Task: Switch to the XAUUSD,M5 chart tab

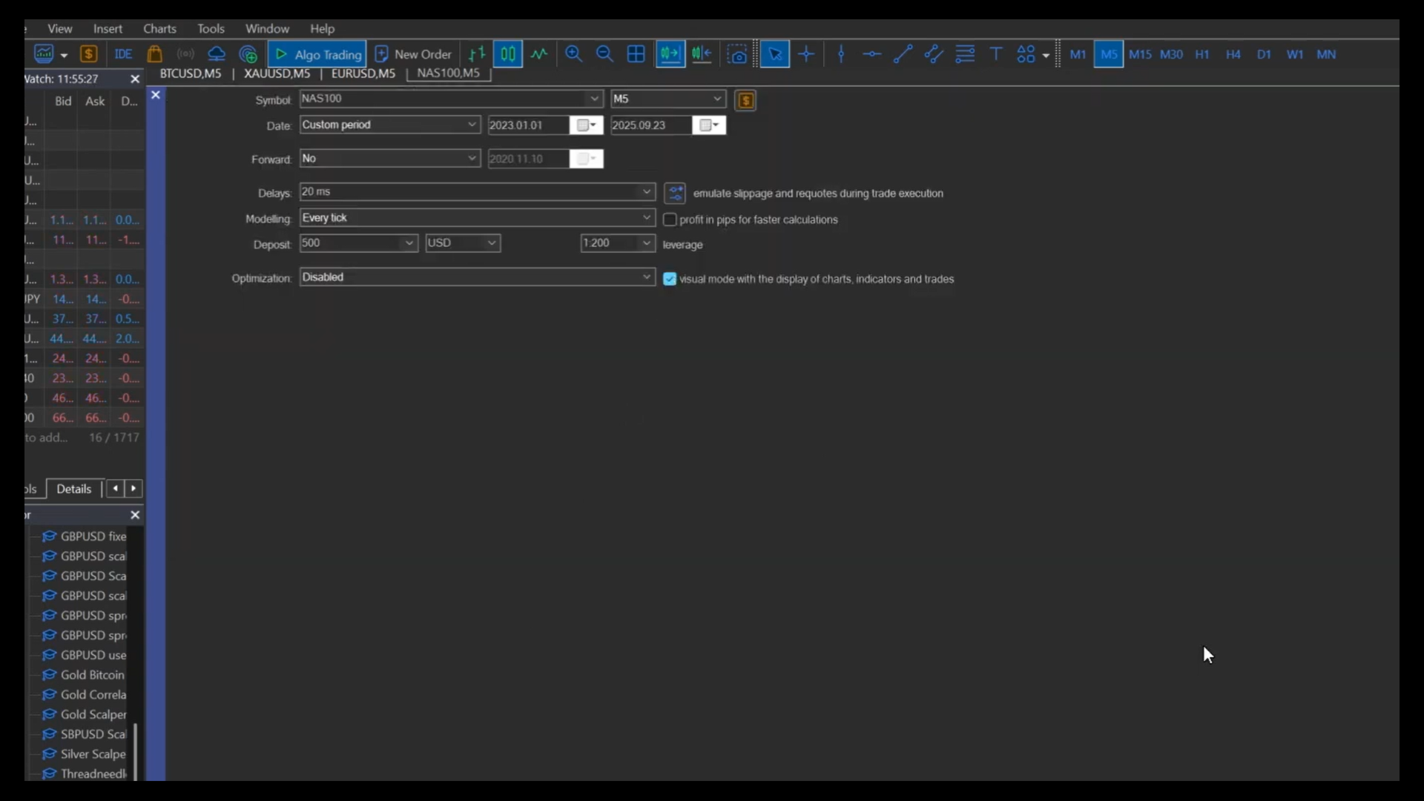Action: (x=277, y=73)
